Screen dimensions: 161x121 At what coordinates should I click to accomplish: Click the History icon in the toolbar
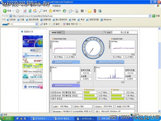(x=64, y=11)
